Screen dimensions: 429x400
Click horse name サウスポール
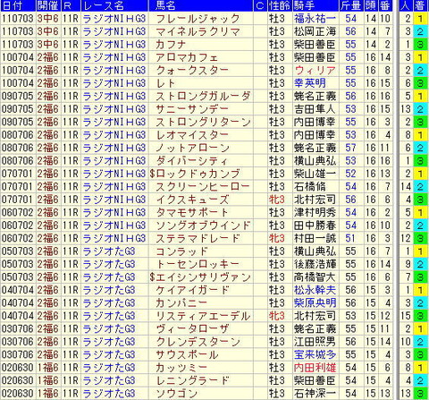187,355
